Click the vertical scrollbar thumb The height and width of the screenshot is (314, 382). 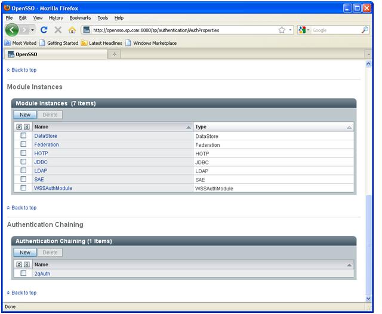click(x=368, y=245)
